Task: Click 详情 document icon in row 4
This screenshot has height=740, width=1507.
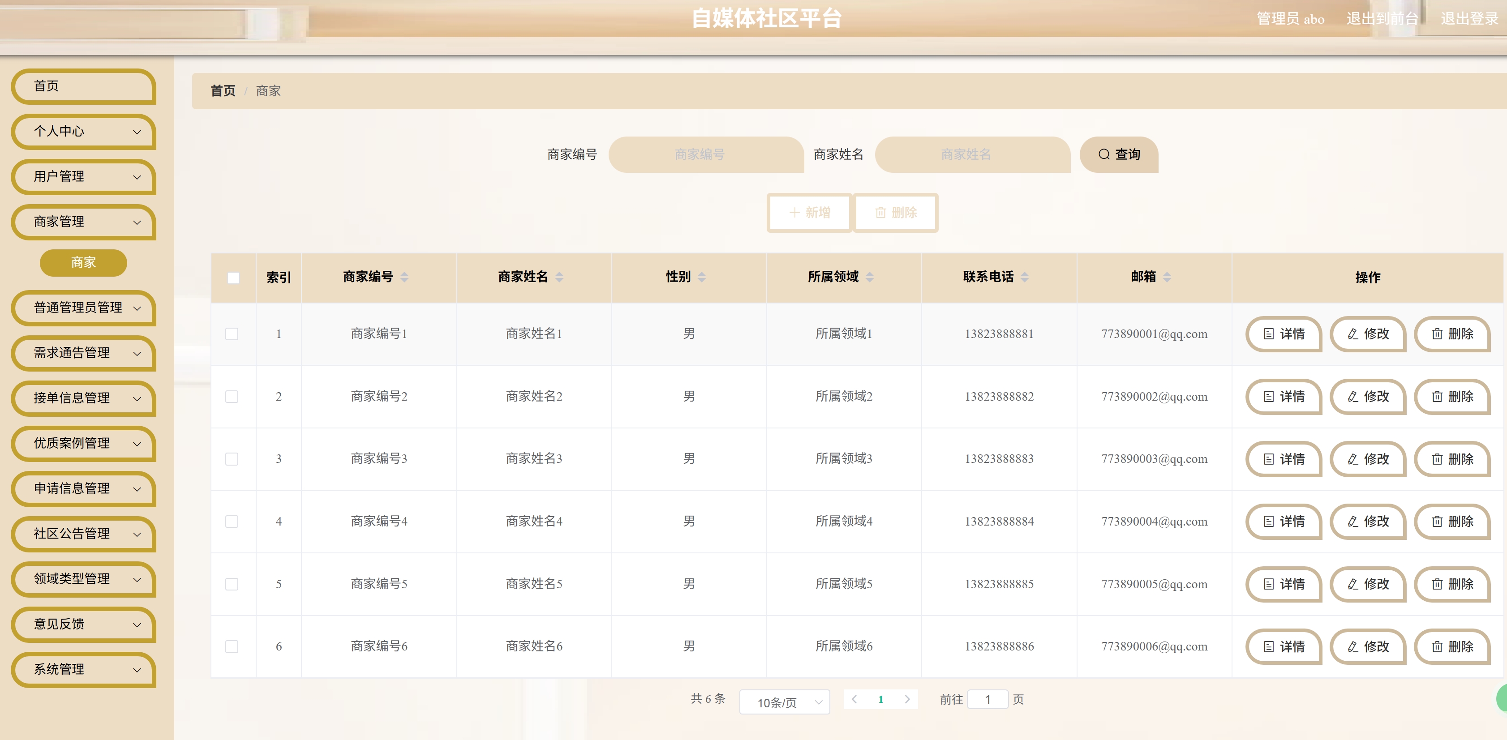Action: tap(1269, 521)
